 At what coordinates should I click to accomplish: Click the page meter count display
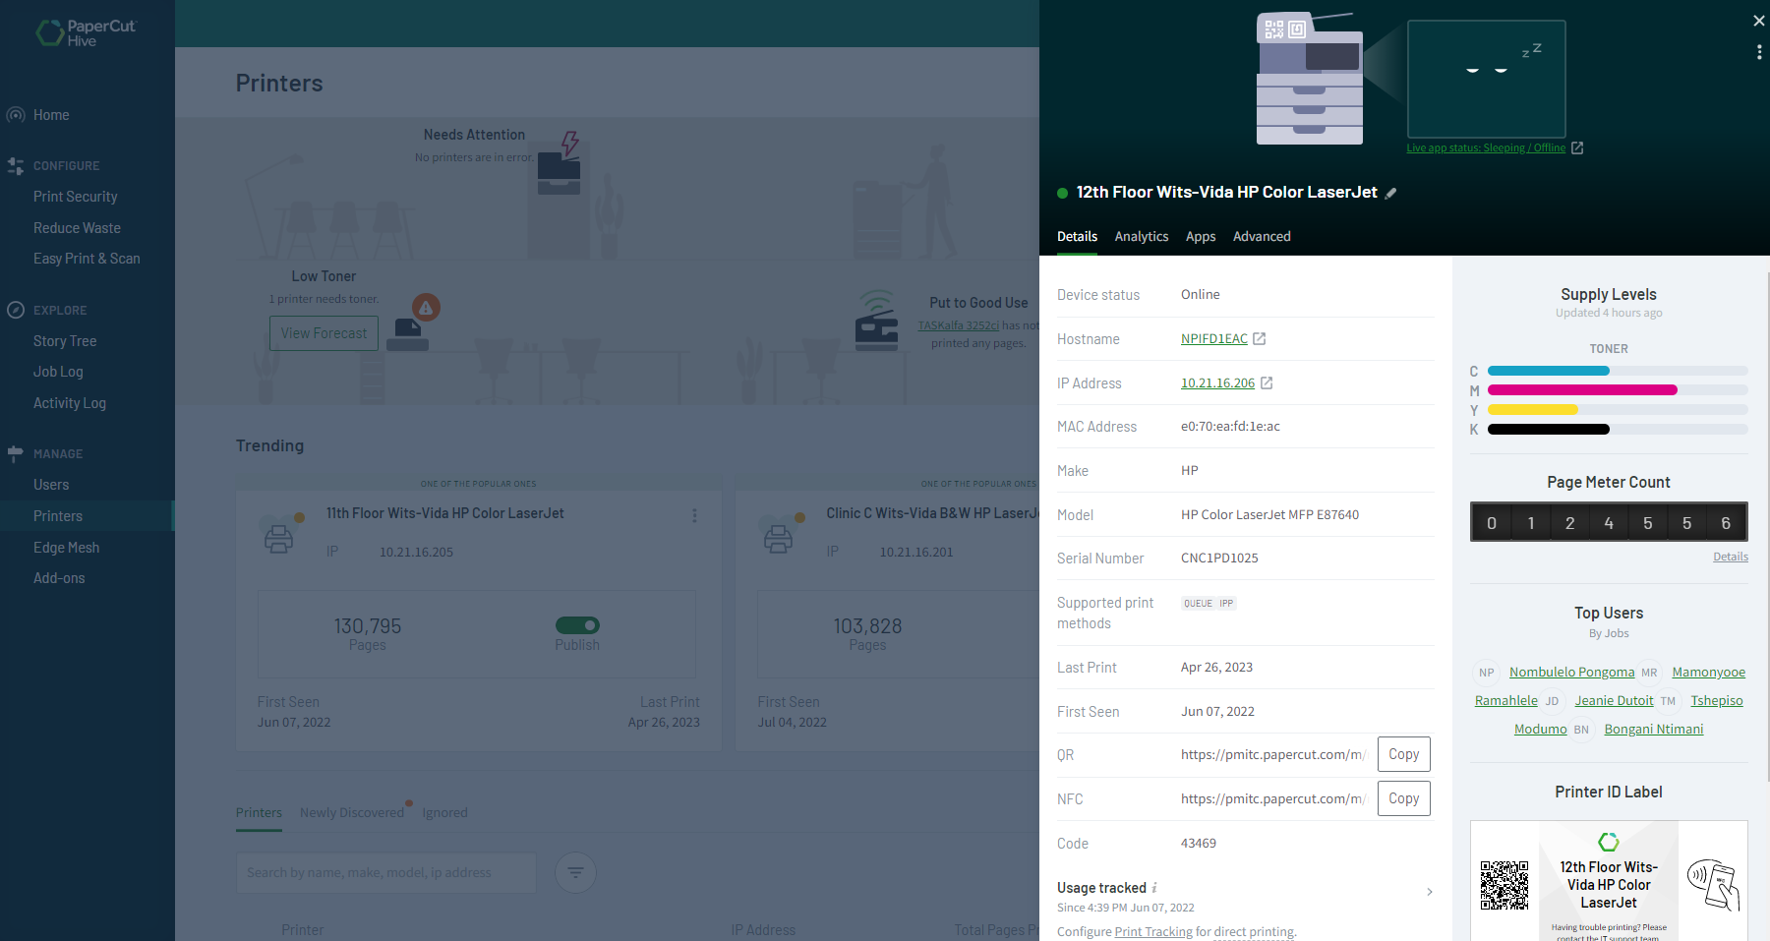[1608, 522]
